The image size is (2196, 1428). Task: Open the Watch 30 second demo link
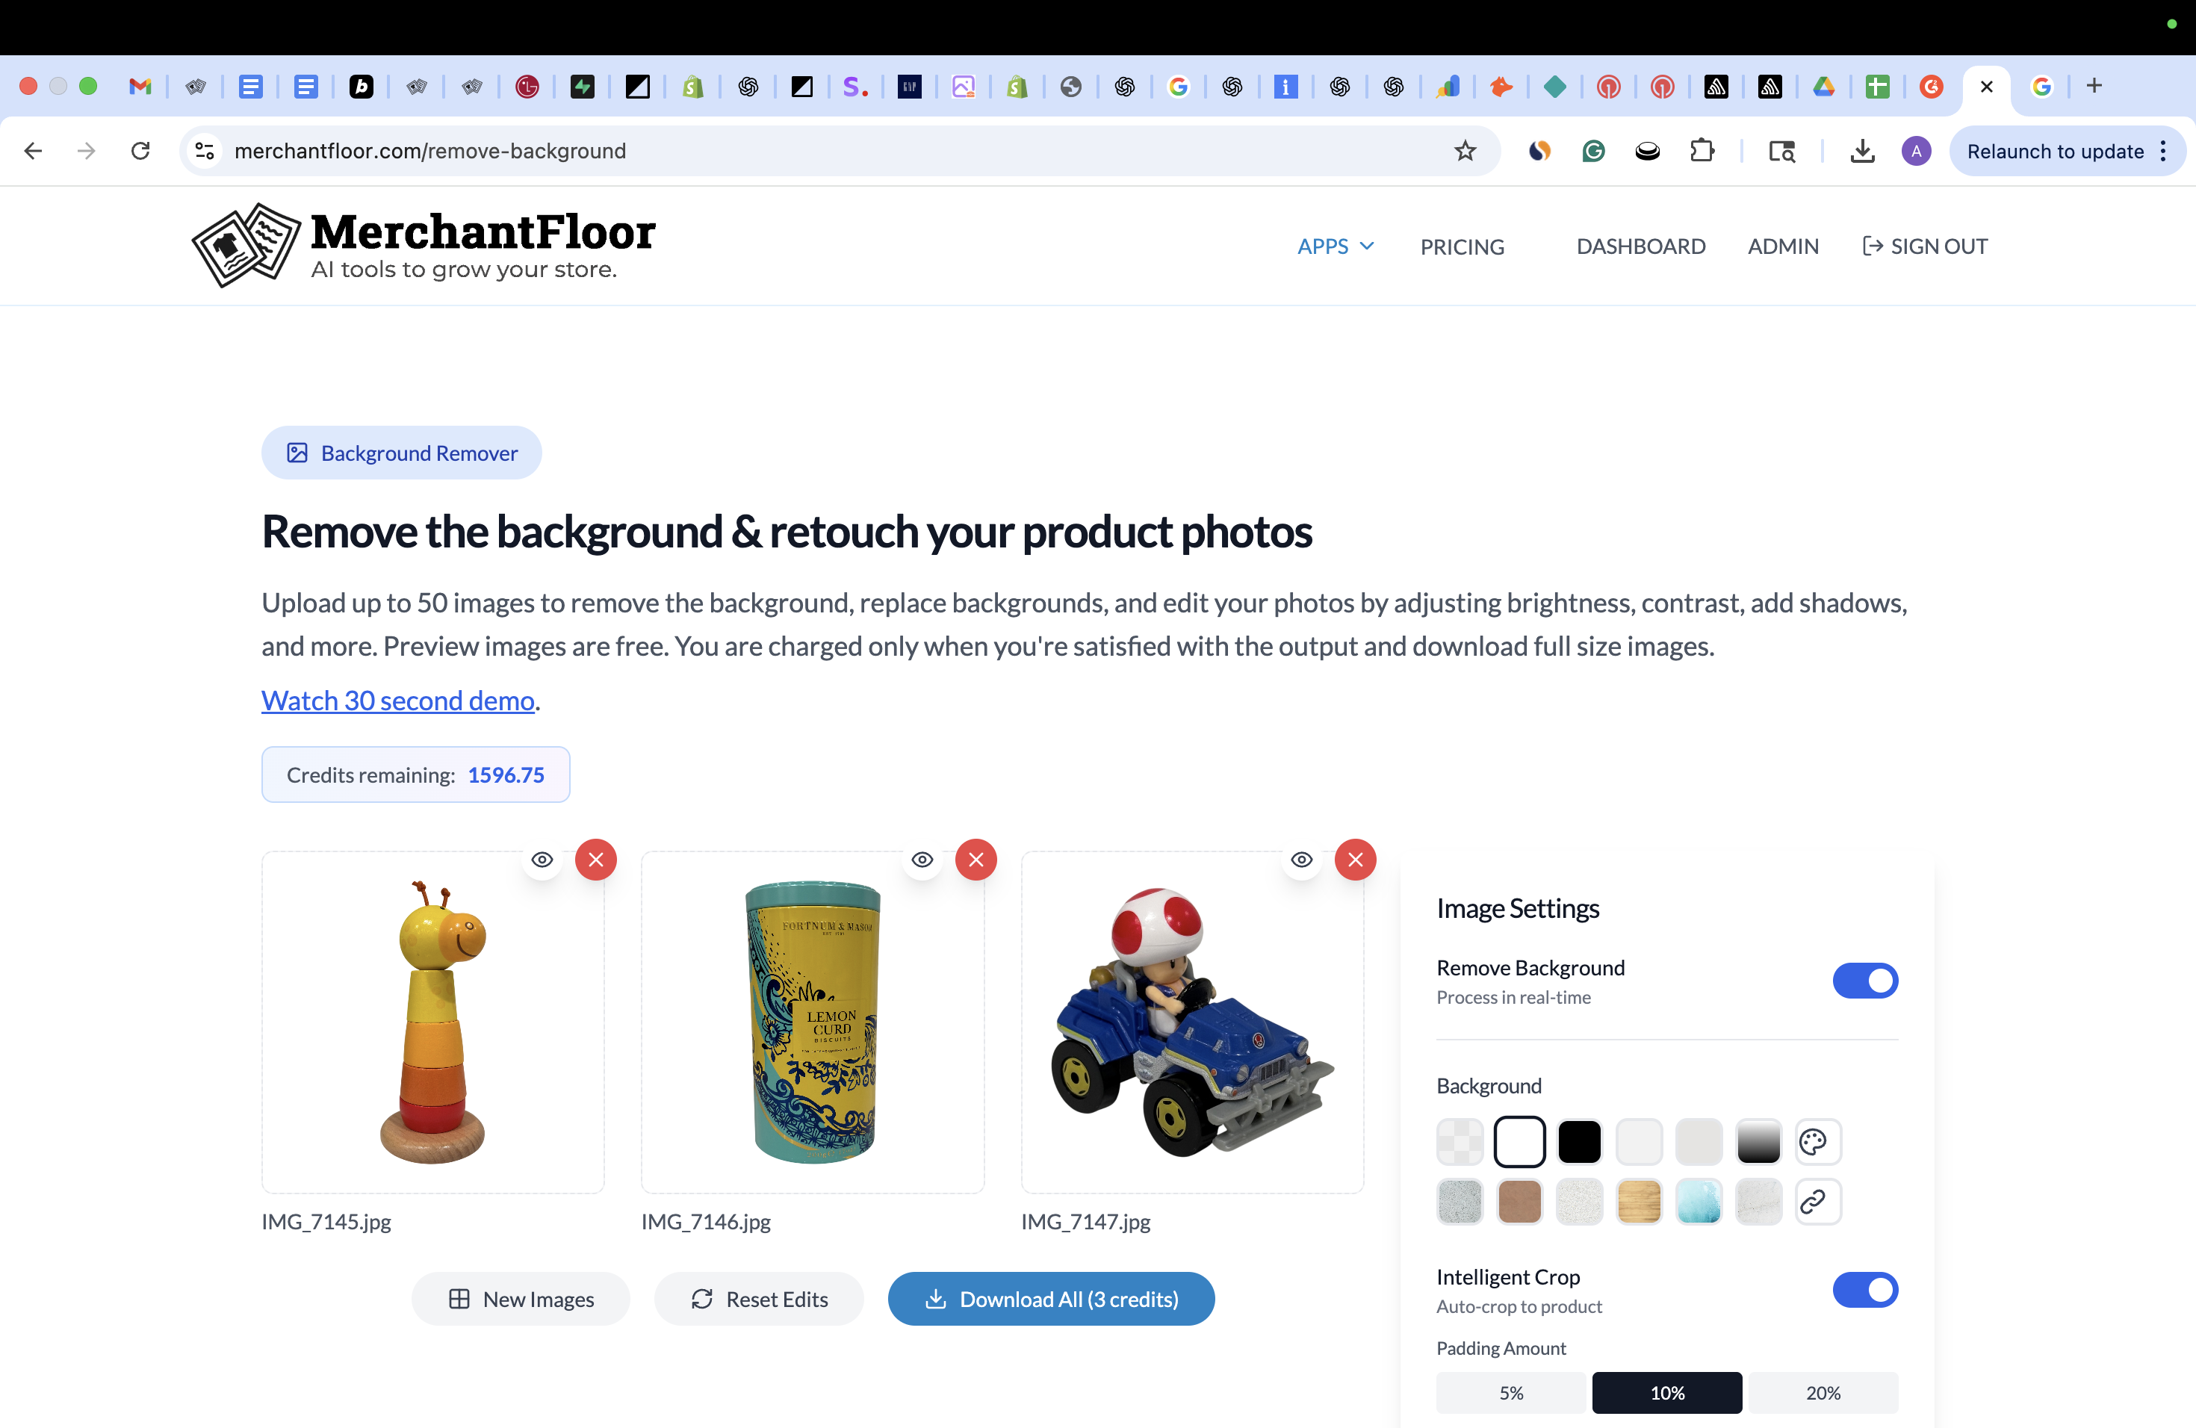click(x=397, y=701)
